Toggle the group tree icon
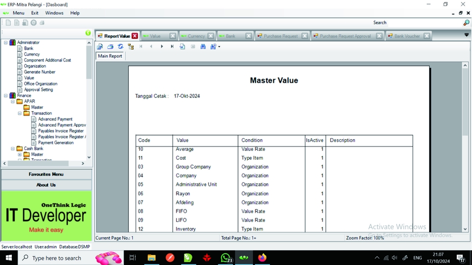Viewport: 472px width, 265px height. (x=131, y=46)
